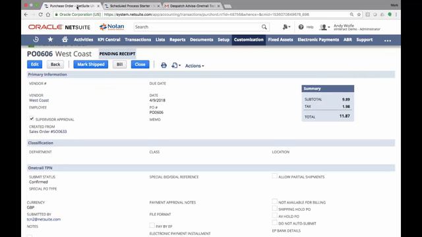Screen dimensions: 422x237
Task: Print the purchase order with printer icon
Action: coord(164,65)
